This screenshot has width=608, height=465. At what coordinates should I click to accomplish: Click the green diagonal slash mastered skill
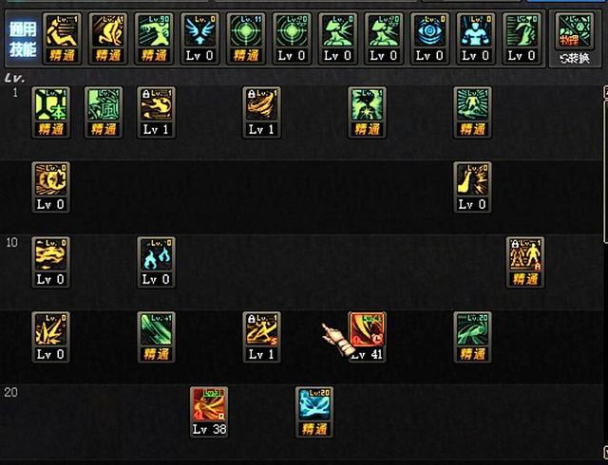[x=156, y=337]
